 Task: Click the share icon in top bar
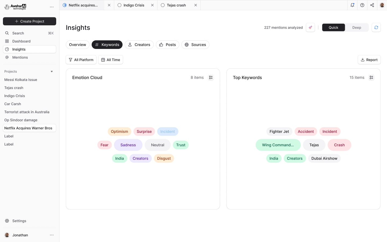(372, 5)
